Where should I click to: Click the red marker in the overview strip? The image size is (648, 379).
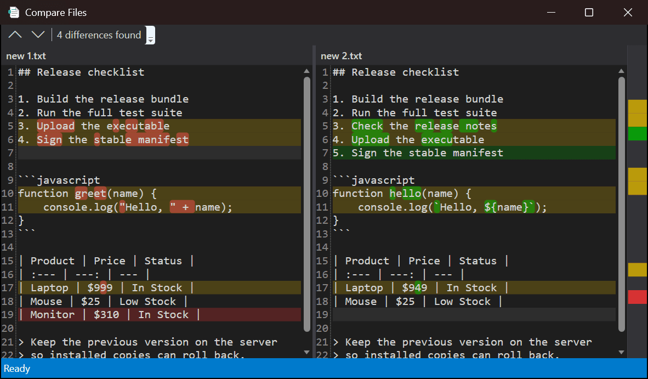coord(637,297)
